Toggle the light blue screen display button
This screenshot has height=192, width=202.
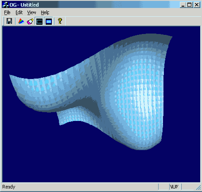tap(49, 21)
